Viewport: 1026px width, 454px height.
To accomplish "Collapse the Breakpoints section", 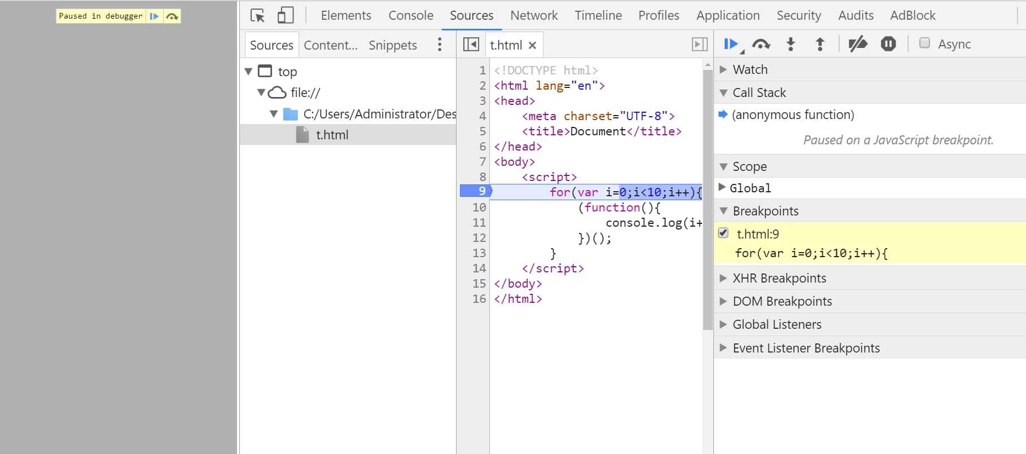I will coord(723,211).
